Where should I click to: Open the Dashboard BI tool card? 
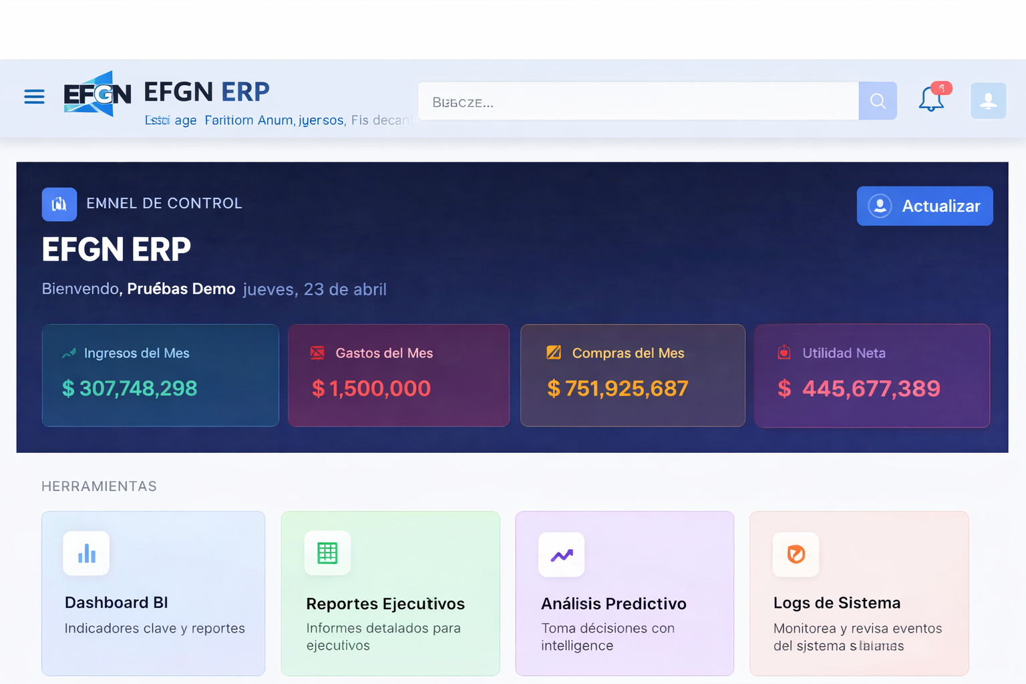click(x=153, y=593)
